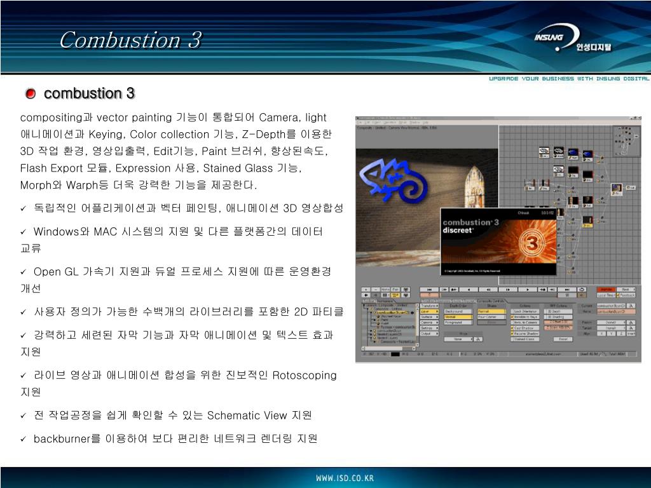Click the workspace panel horizontal scrollbar
This screenshot has height=488, width=651.
388,349
